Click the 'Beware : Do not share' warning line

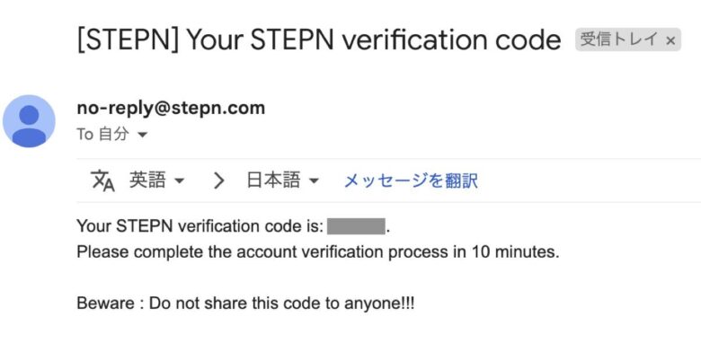[245, 304]
